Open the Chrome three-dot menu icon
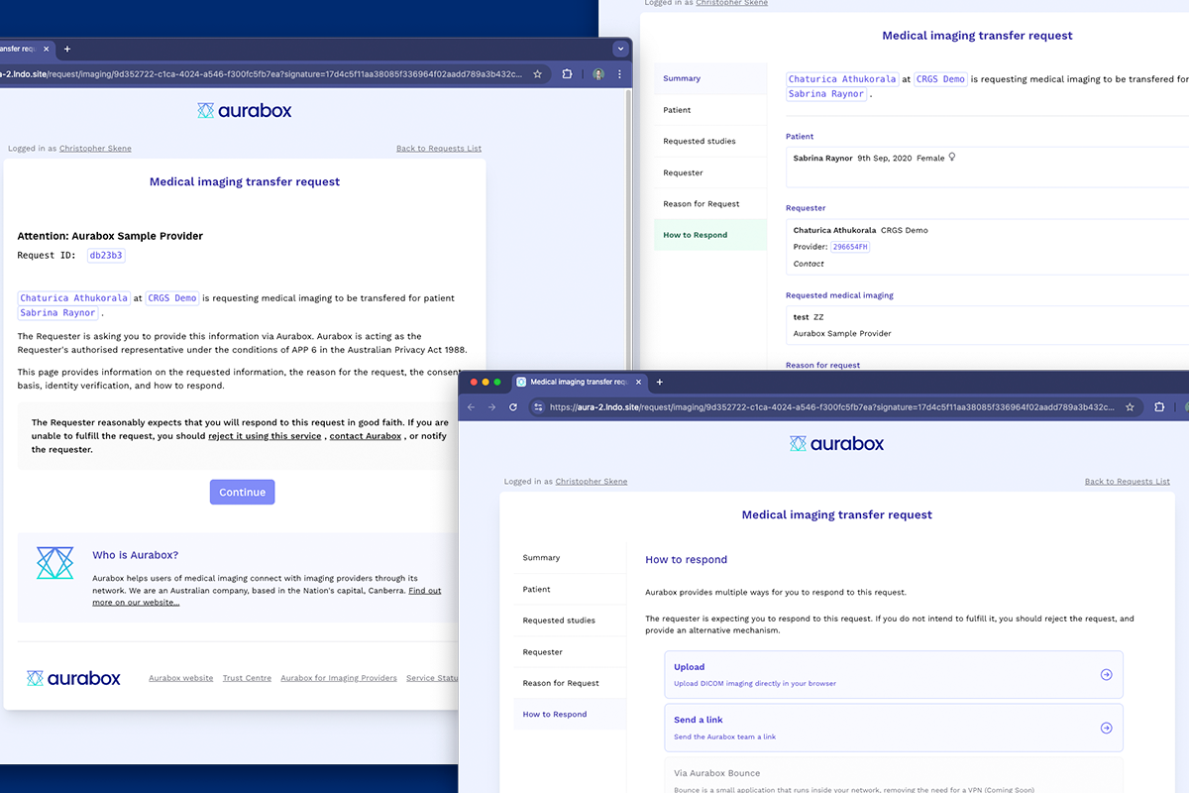Viewport: 1189px width, 793px height. pyautogui.click(x=619, y=73)
